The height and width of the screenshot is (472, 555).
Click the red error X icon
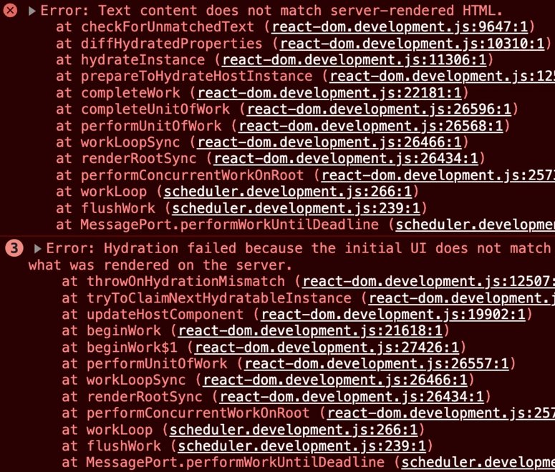click(x=10, y=10)
